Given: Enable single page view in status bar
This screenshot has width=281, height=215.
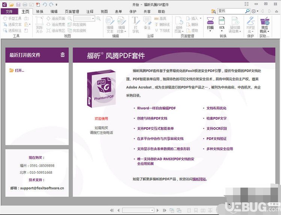Looking at the screenshot, I should point(189,210).
